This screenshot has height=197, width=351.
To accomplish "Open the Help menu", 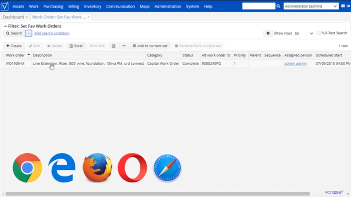I will [208, 7].
